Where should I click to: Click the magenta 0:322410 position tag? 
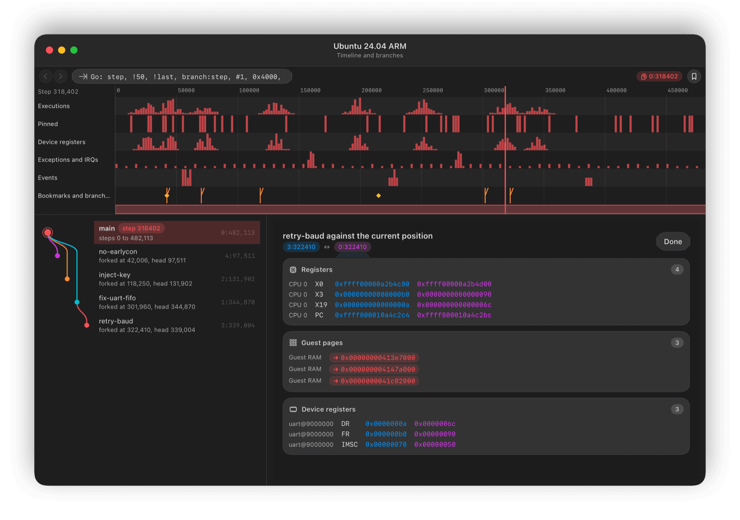coord(352,247)
